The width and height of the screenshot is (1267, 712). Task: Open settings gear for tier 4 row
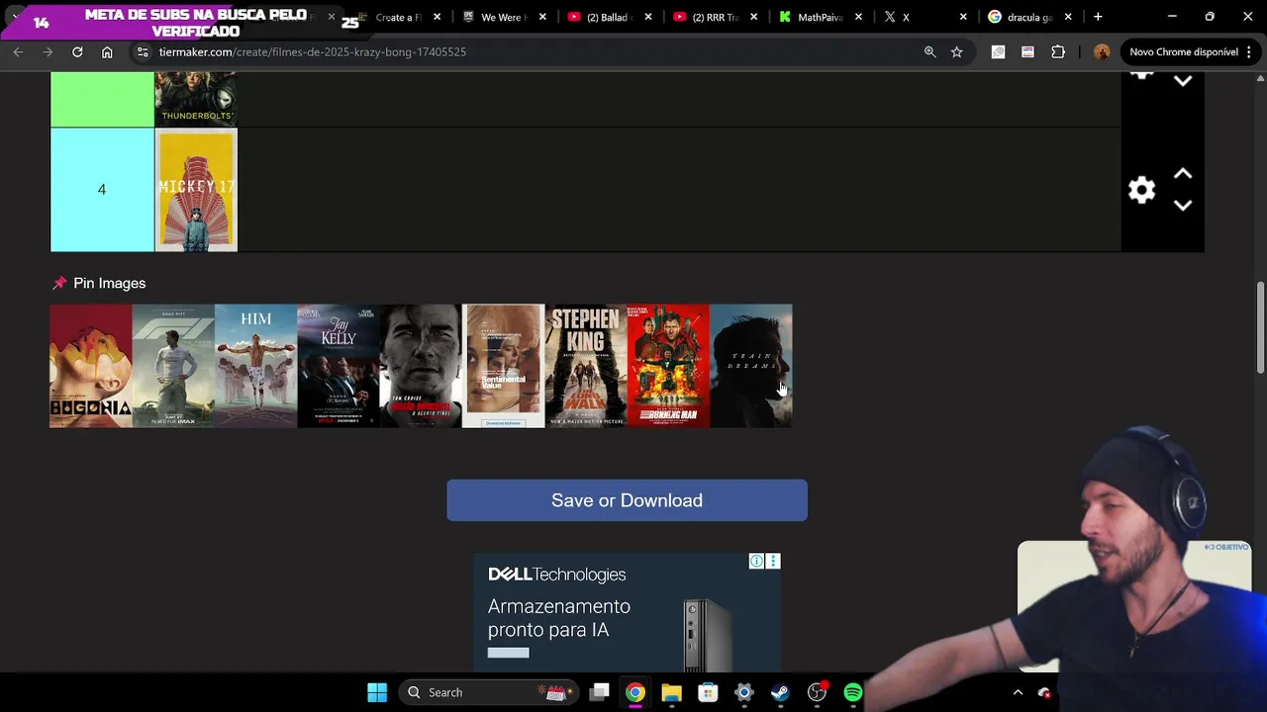pyautogui.click(x=1141, y=190)
